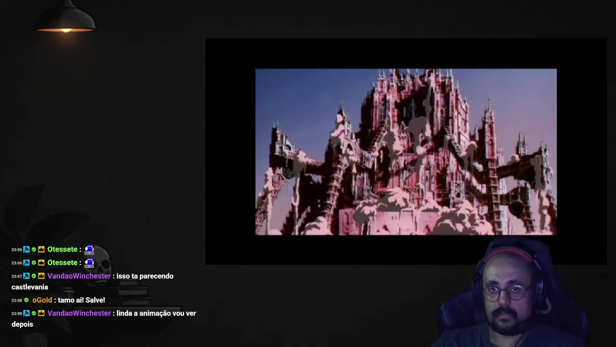
Task: Click the word 'castlevania' in chat
Action: tap(30, 287)
